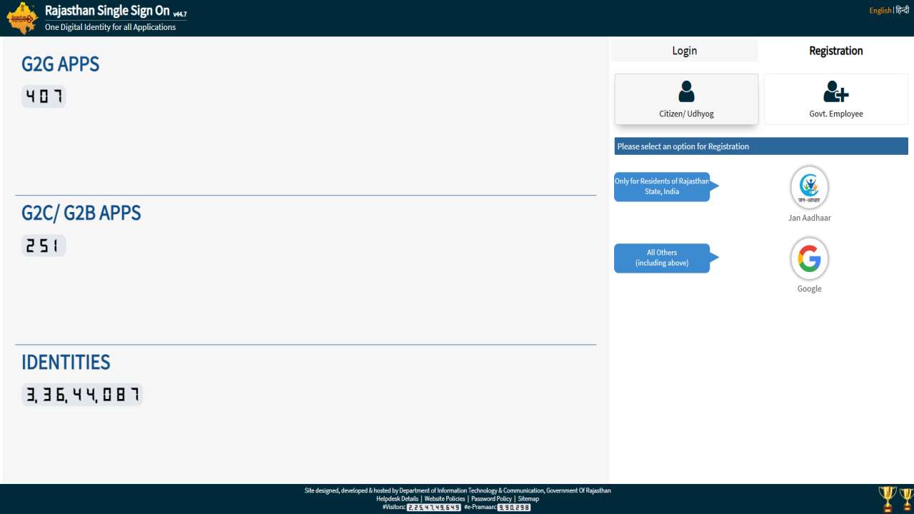View the Password Policy link
Viewport: 914px width, 514px height.
[491, 499]
